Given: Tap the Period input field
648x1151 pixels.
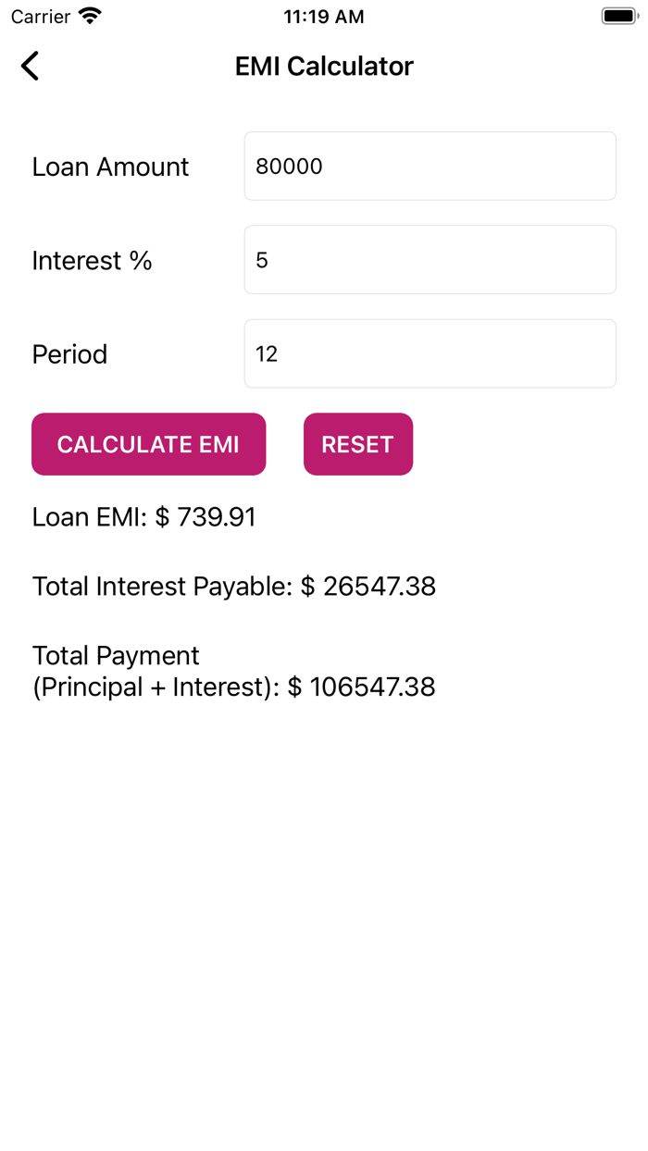Looking at the screenshot, I should click(430, 353).
